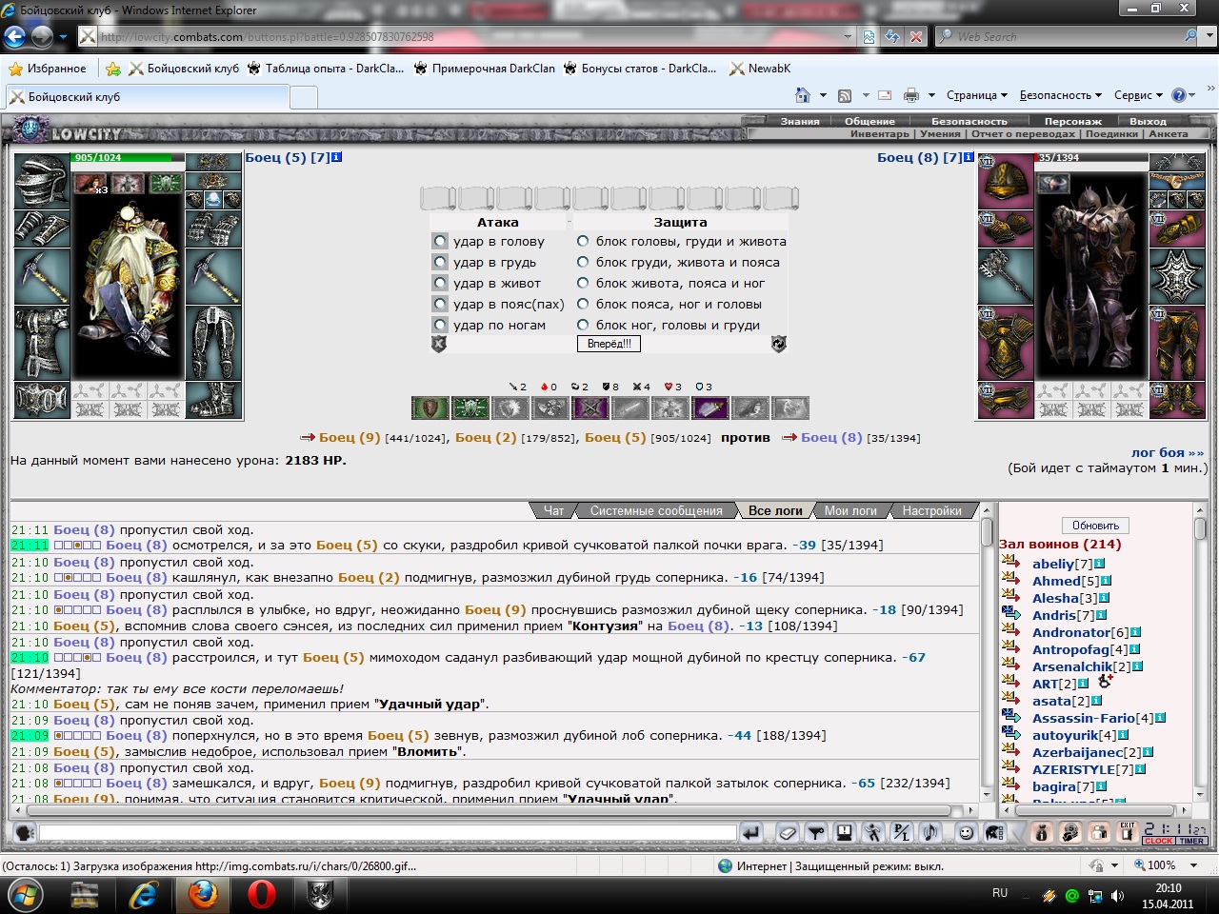Image resolution: width=1219 pixels, height=914 pixels.
Task: Use the brown shield technique icon
Action: pos(430,408)
